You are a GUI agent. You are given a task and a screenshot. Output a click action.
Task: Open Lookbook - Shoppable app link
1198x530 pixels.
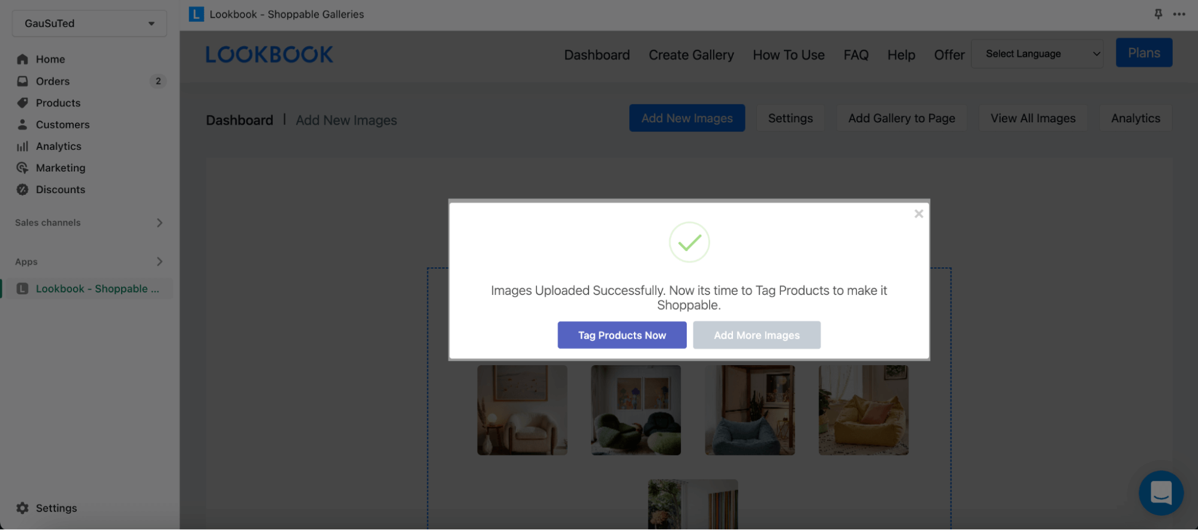[98, 288]
